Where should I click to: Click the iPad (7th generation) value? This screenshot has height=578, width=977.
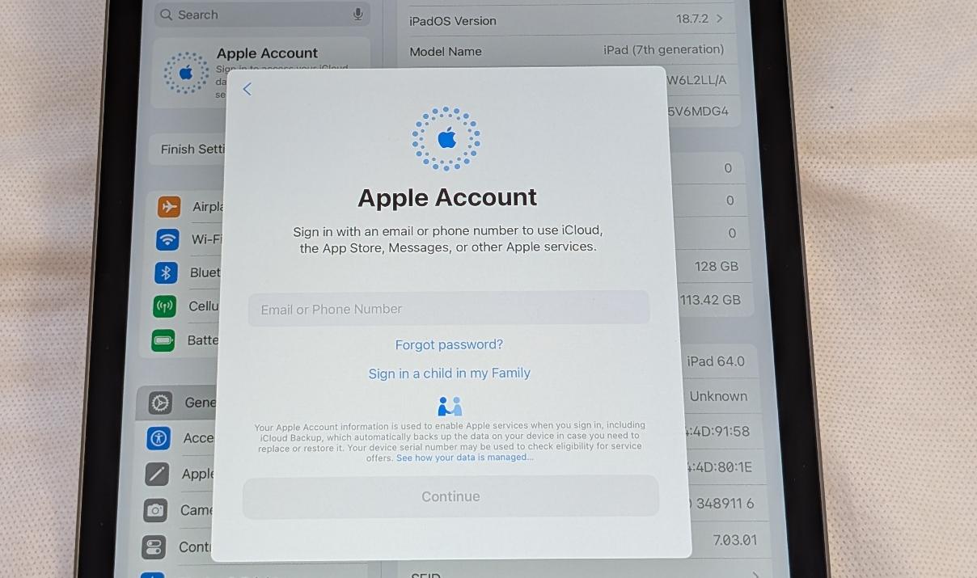664,49
